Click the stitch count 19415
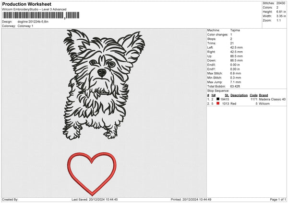Image resolution: width=288 pixels, height=203 pixels. click(x=225, y=99)
